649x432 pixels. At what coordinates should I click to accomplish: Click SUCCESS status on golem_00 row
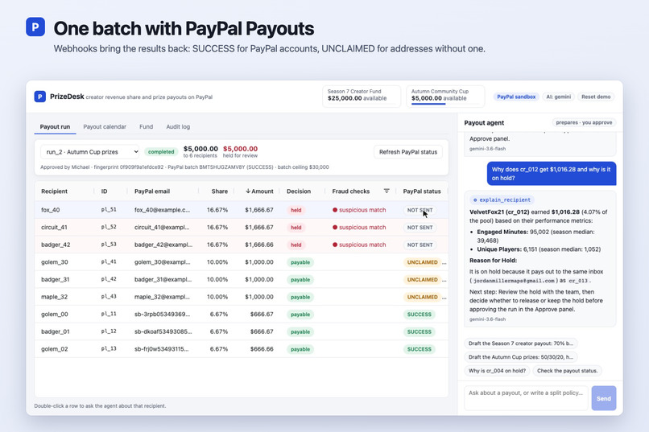420,315
